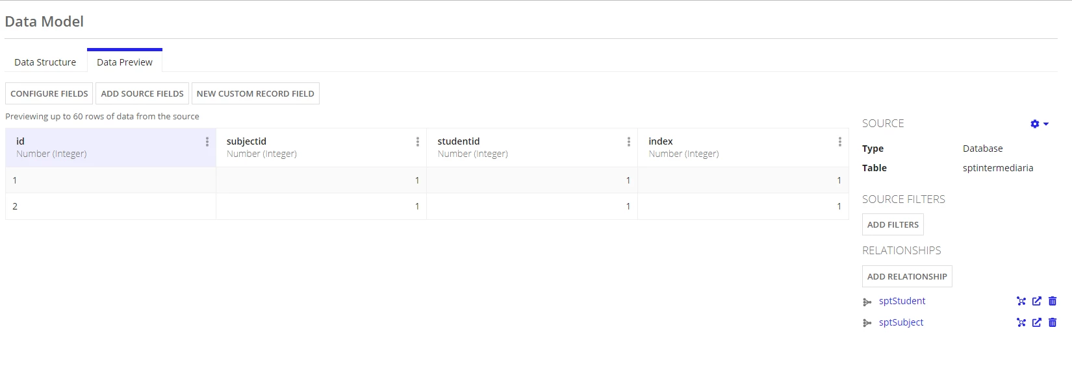Click the ADD SOURCE FIELDS button

[142, 93]
